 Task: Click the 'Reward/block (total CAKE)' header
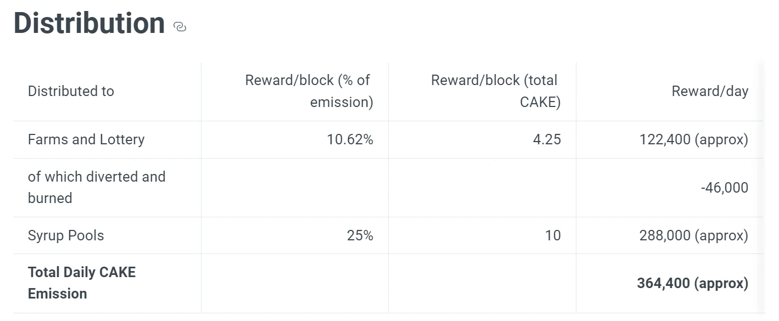[496, 91]
